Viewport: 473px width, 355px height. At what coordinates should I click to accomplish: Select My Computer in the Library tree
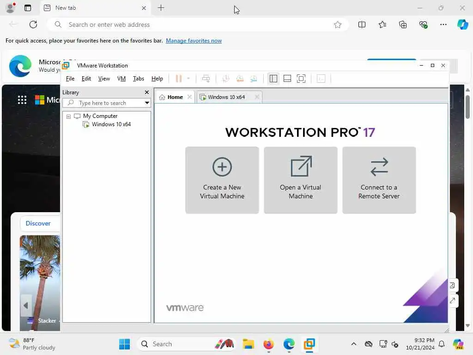point(100,116)
